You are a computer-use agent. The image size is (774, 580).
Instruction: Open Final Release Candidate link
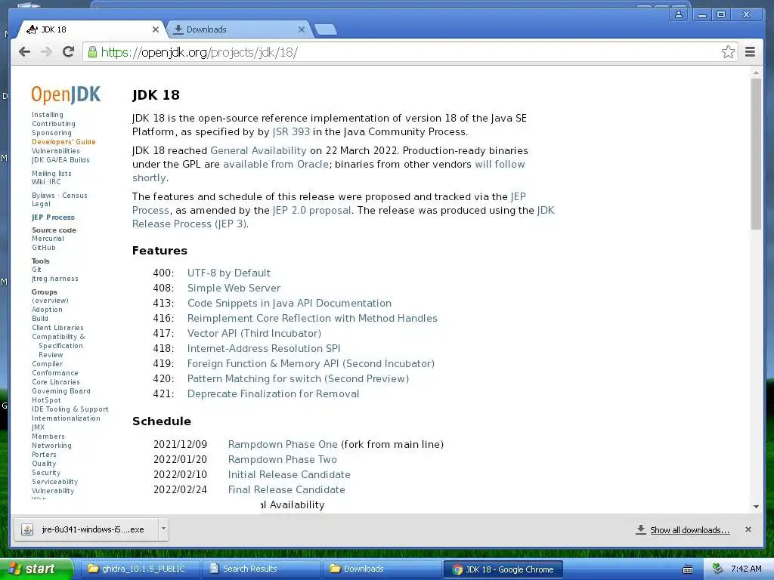tap(286, 489)
